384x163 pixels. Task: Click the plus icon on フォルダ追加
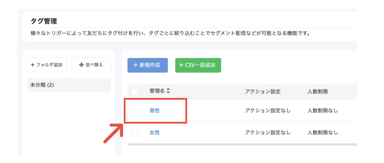point(33,65)
